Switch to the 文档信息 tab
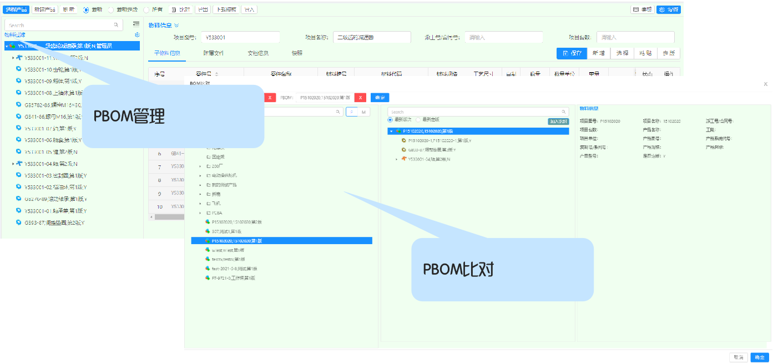Viewport: 773px width, 364px height. [258, 53]
